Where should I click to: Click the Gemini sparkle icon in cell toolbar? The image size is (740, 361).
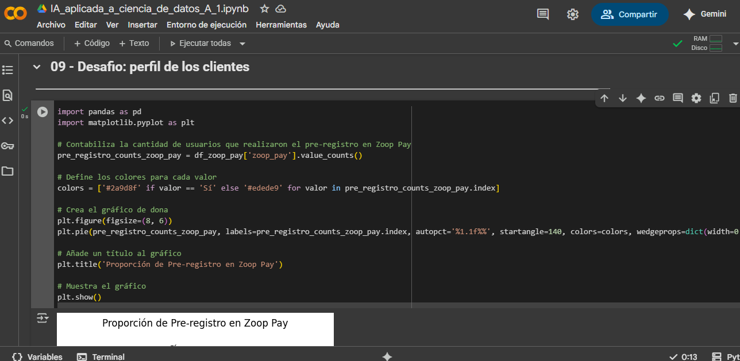(641, 98)
